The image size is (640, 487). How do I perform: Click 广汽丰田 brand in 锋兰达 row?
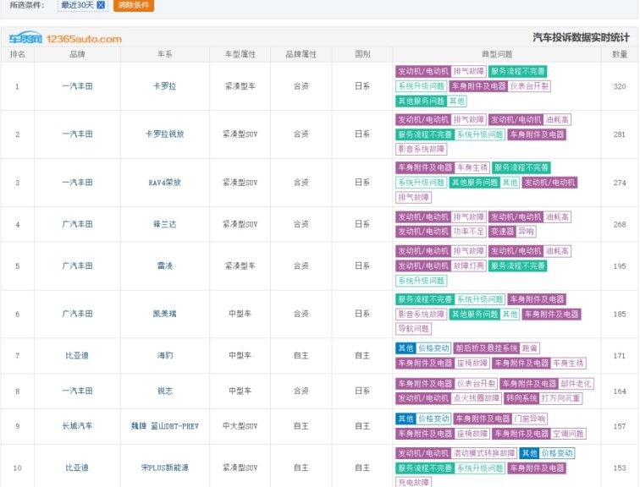tap(77, 224)
